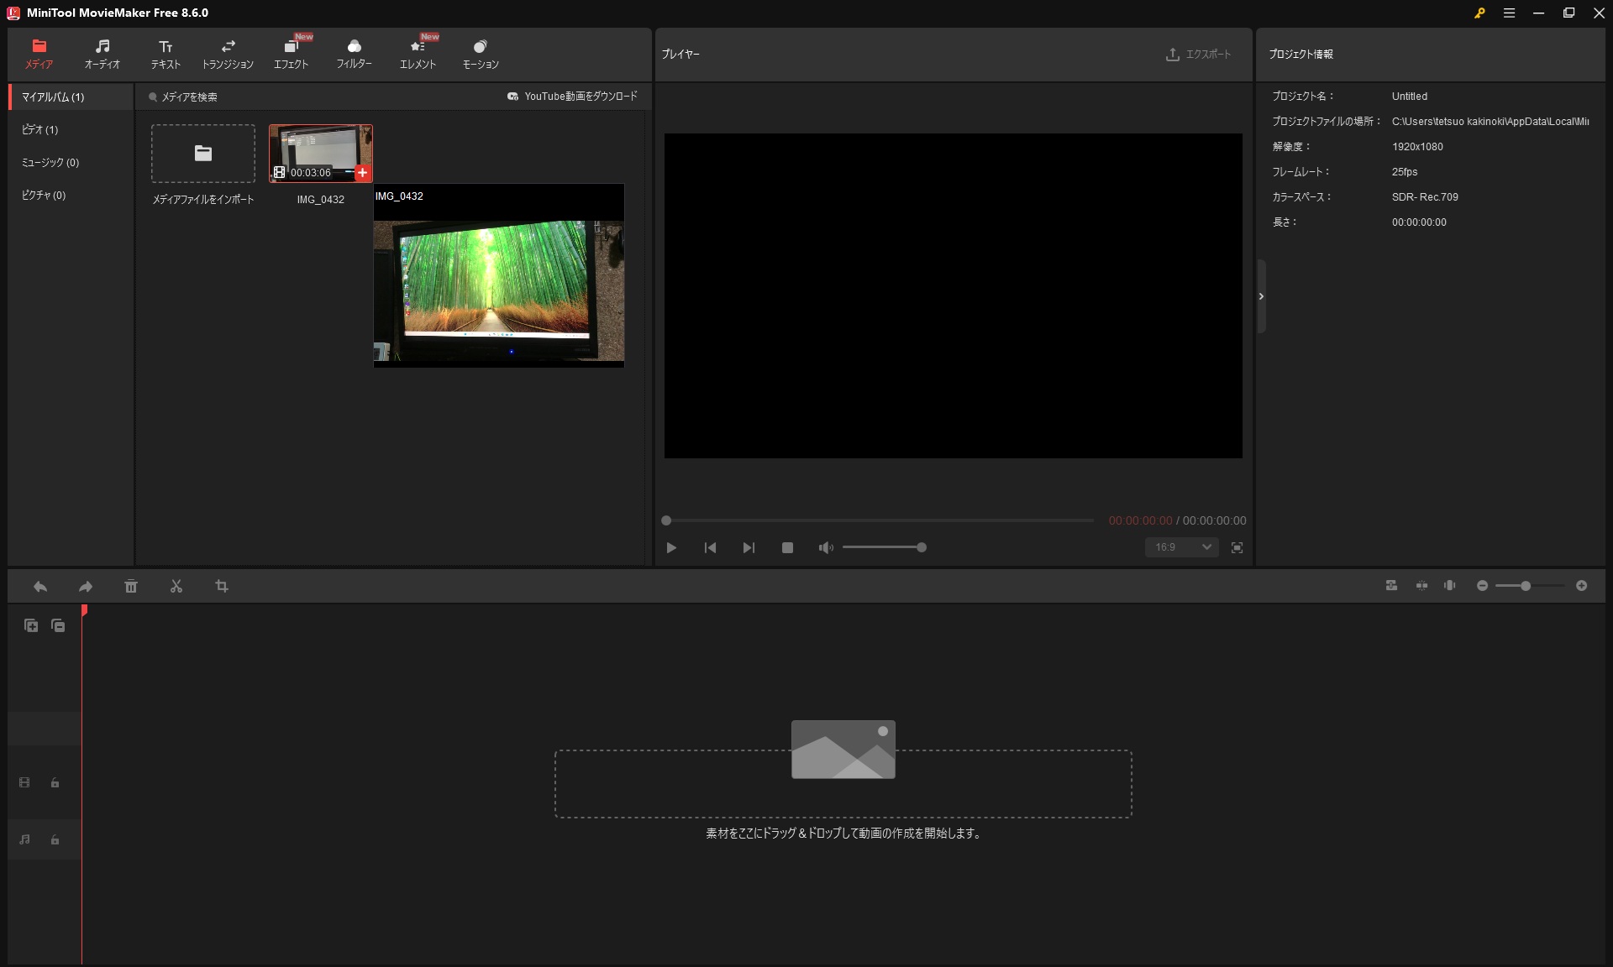Undo the last action
Image resolution: width=1613 pixels, height=967 pixels.
[40, 586]
